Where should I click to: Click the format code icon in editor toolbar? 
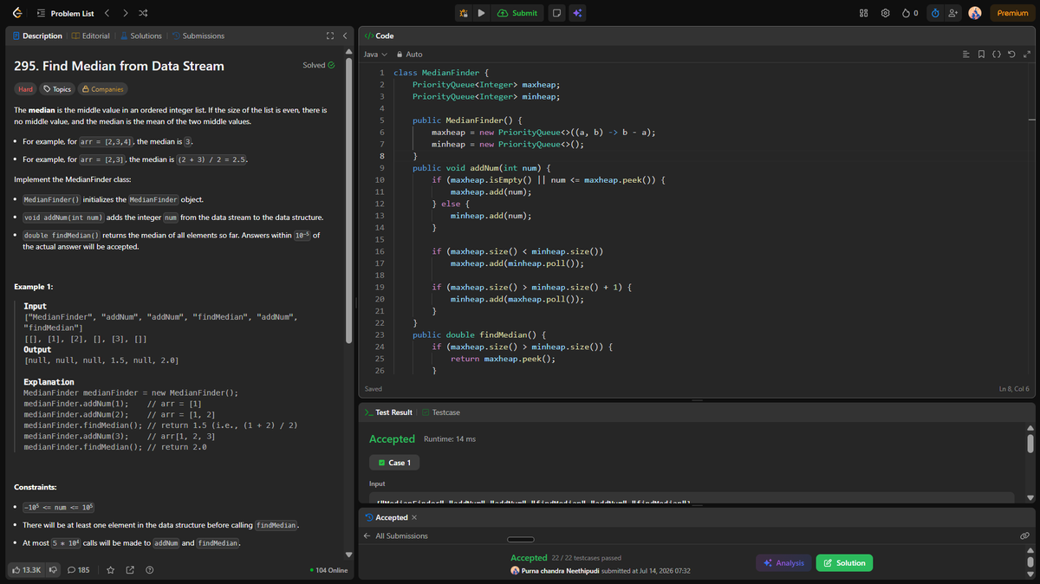(966, 55)
